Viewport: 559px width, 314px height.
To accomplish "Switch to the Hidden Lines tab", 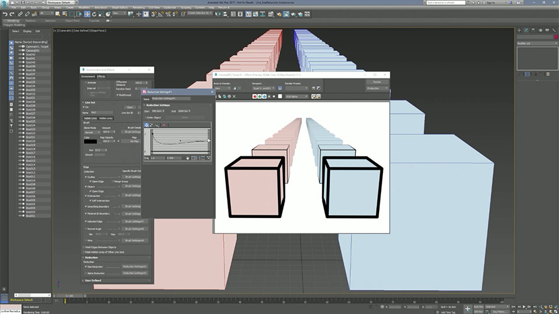I will point(106,118).
